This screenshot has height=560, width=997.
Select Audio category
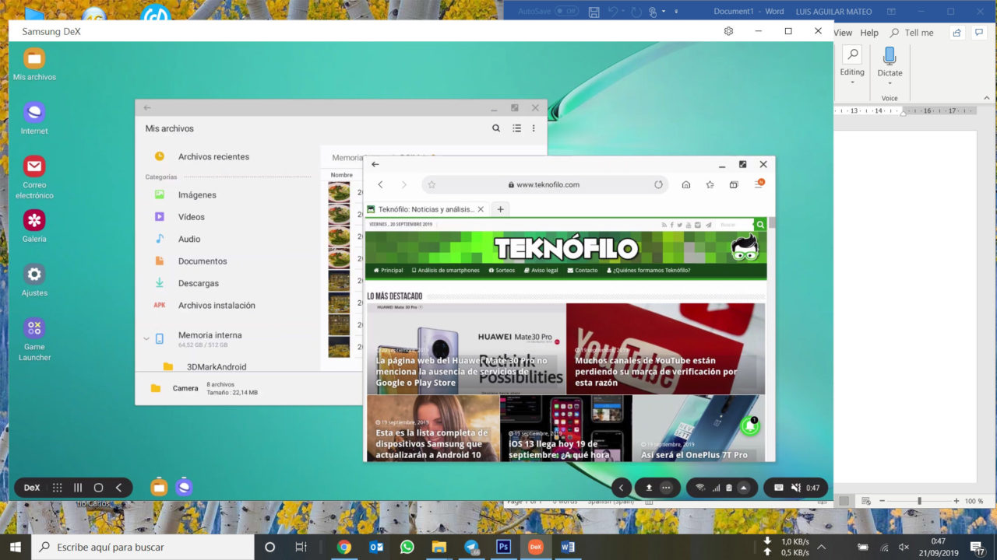click(x=189, y=240)
